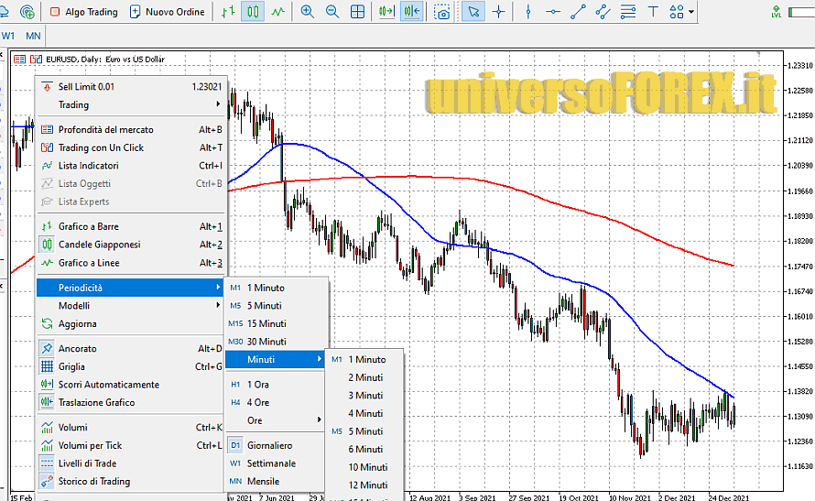
Task: Click the tile windows grid icon
Action: [357, 12]
